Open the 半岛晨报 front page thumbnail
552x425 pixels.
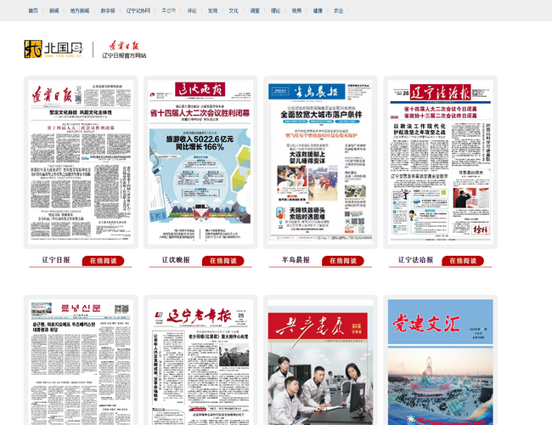tap(320, 162)
